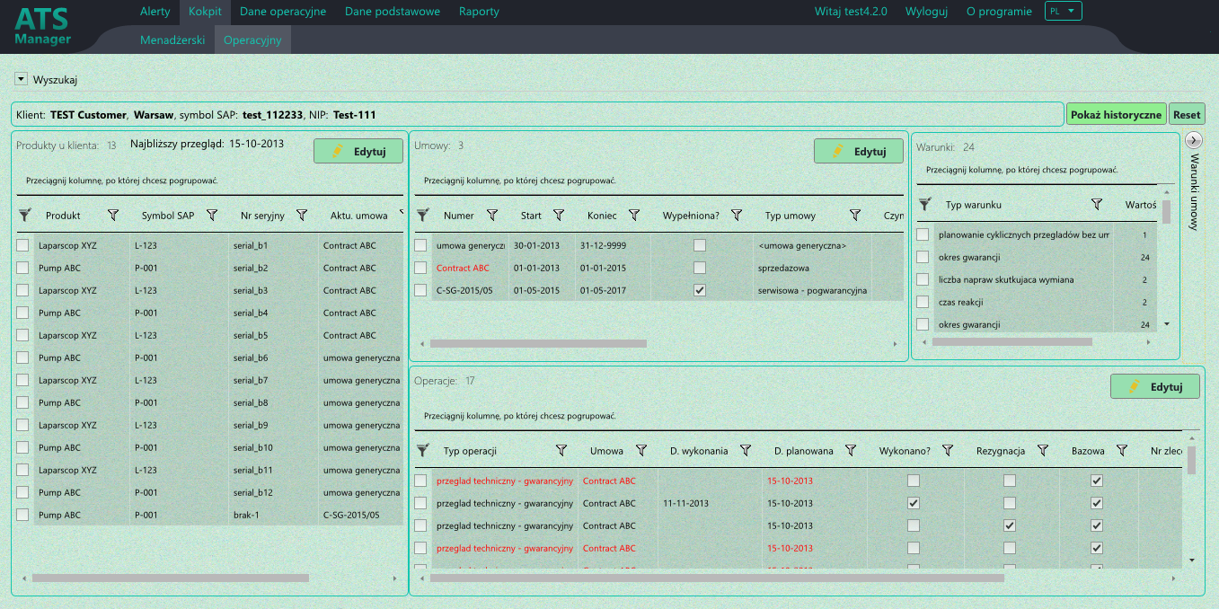This screenshot has height=609, width=1219.
Task: Click the Numer column filter icon
Action: tap(492, 216)
